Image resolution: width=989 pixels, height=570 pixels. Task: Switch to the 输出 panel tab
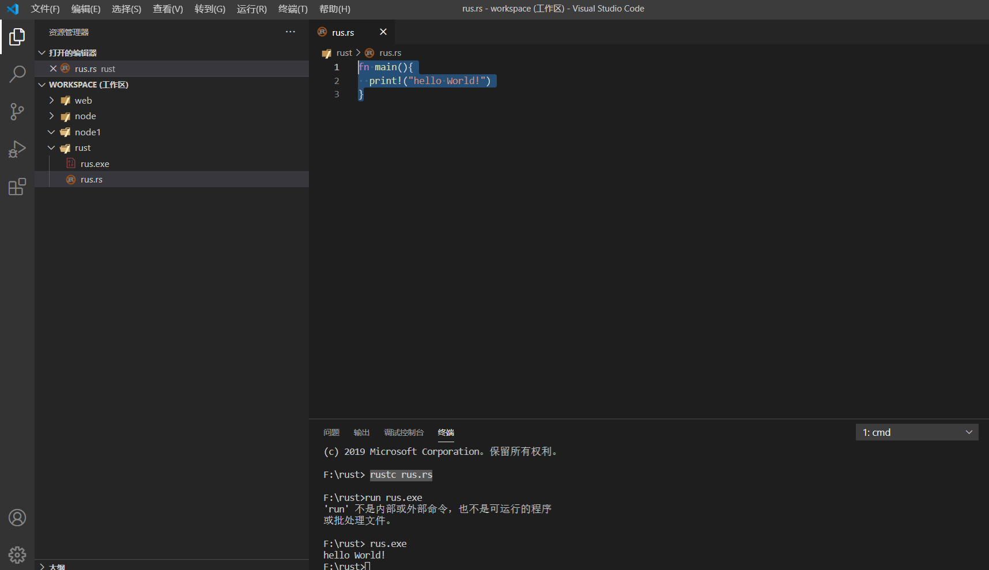[361, 432]
